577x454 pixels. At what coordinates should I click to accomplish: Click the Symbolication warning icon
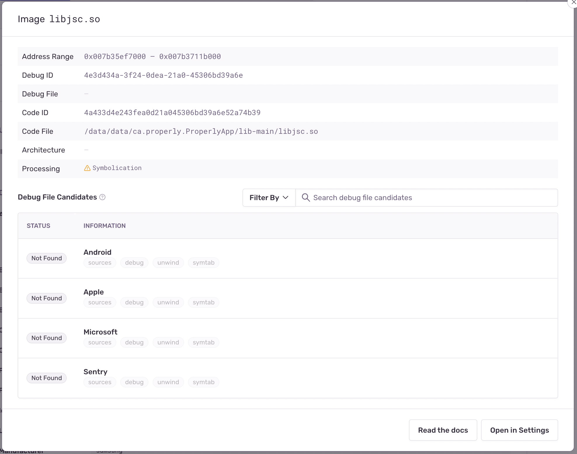87,168
